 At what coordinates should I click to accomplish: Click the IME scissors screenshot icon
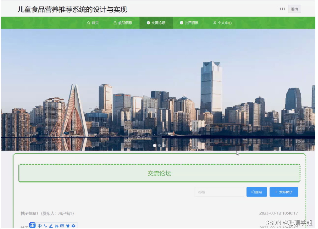point(56,226)
